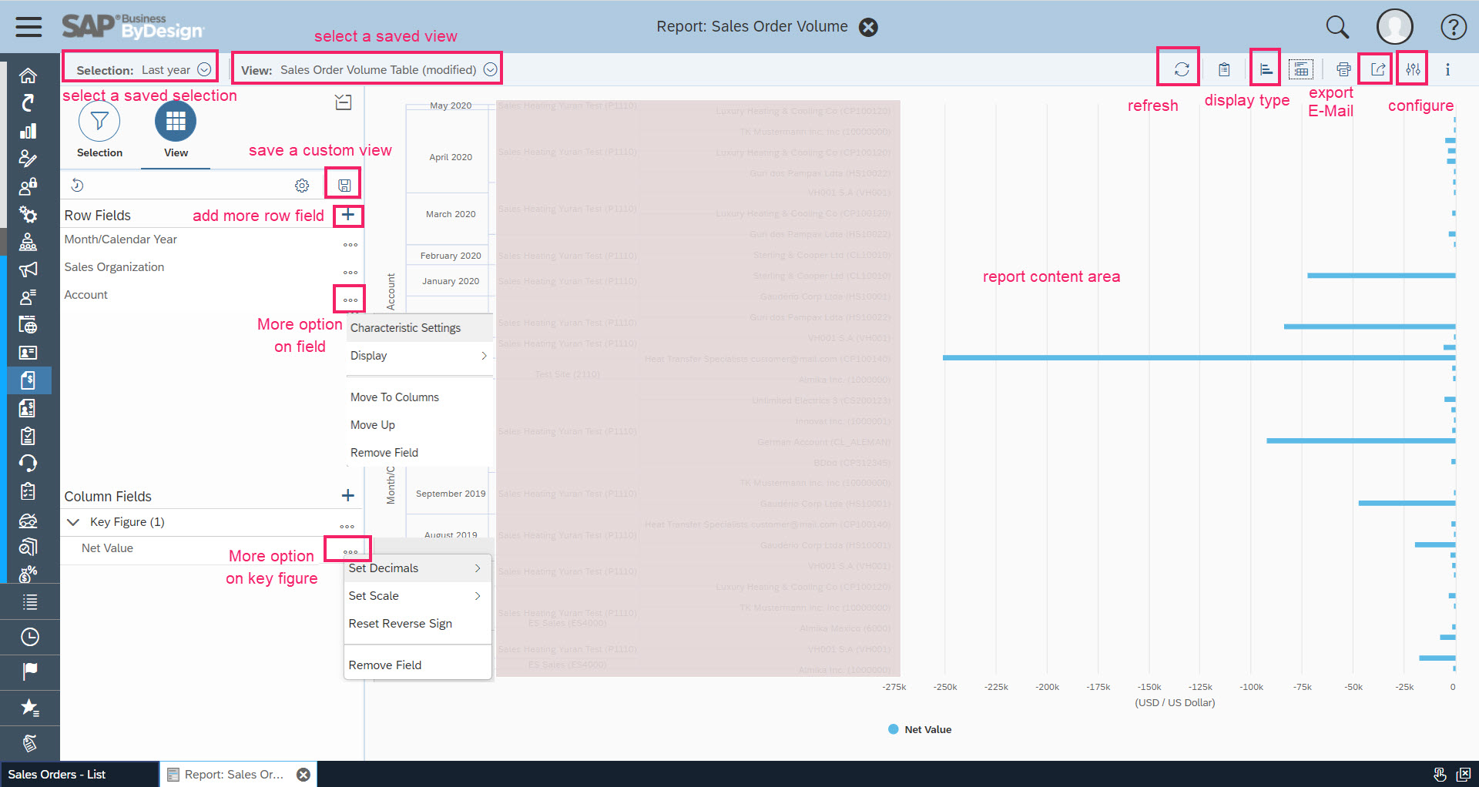Screen dimensions: 1479x787
Task: Open more options for Month/Calendar Year
Action: [x=350, y=245]
